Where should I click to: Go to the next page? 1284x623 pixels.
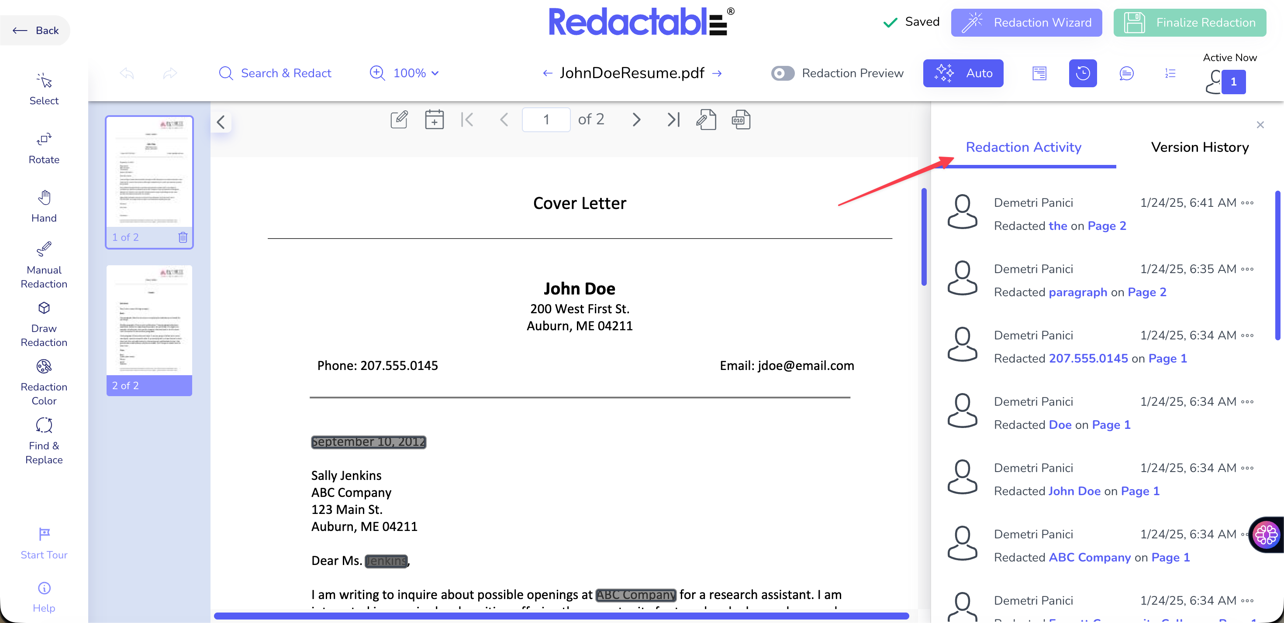click(636, 120)
